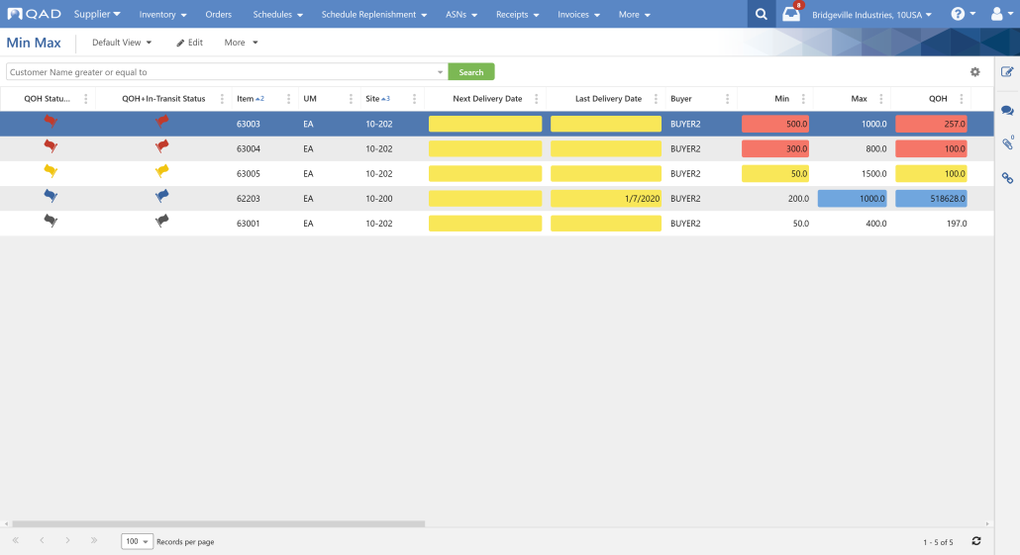Click the refresh icon beside record count
Image resolution: width=1020 pixels, height=555 pixels.
pos(975,541)
